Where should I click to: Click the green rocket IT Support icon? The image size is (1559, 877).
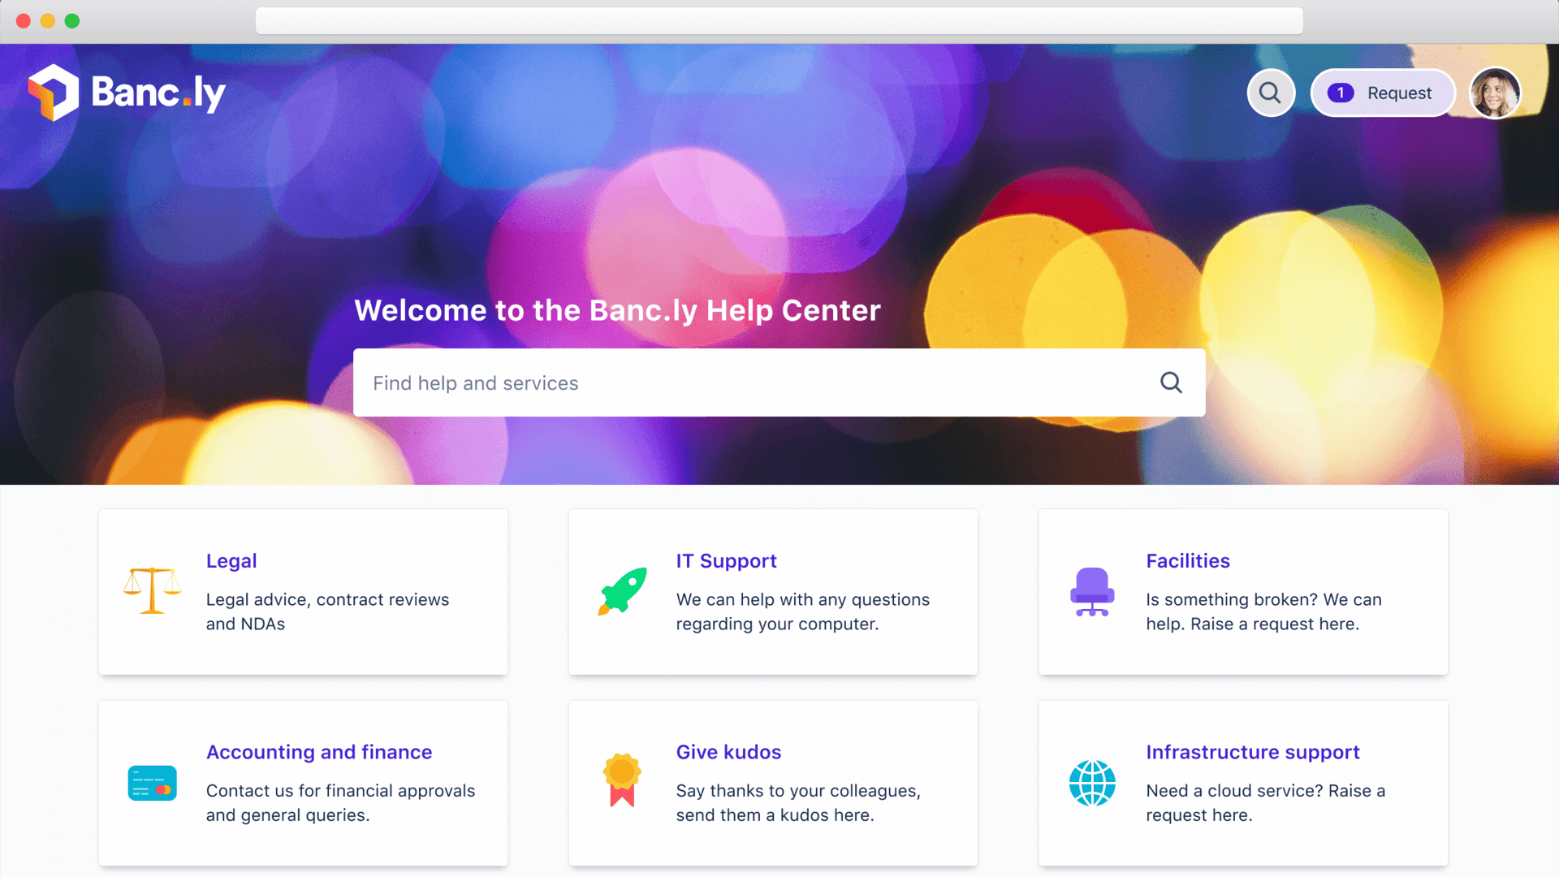click(623, 591)
